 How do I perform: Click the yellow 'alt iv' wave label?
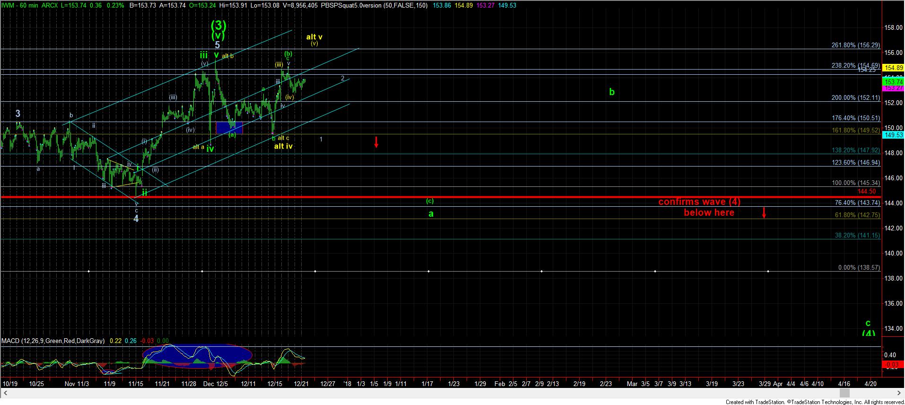[283, 146]
